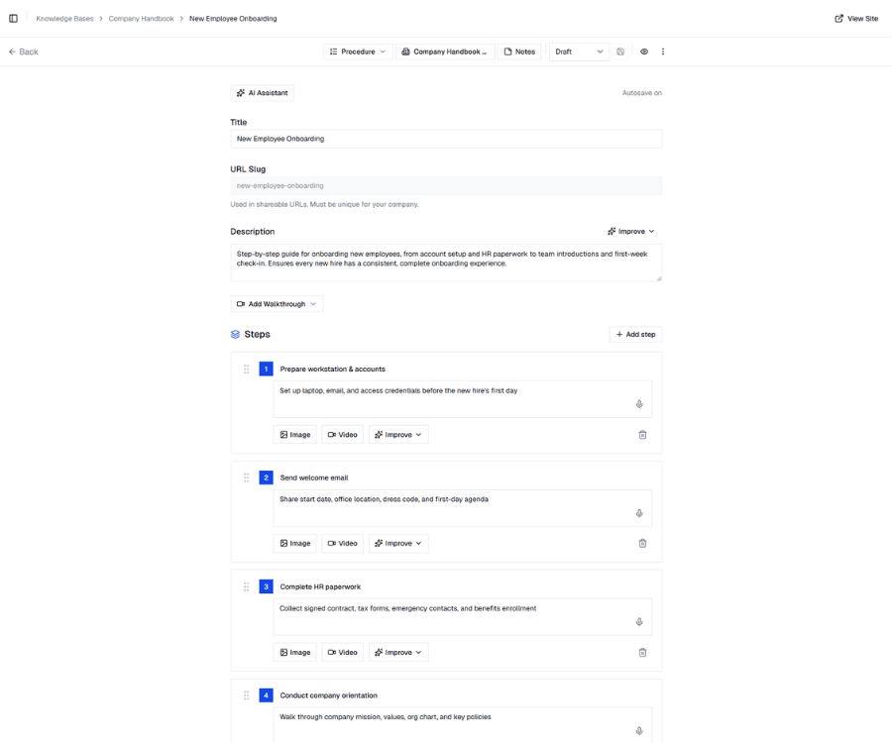
Task: Click microphone icon in step 3
Action: pos(639,622)
